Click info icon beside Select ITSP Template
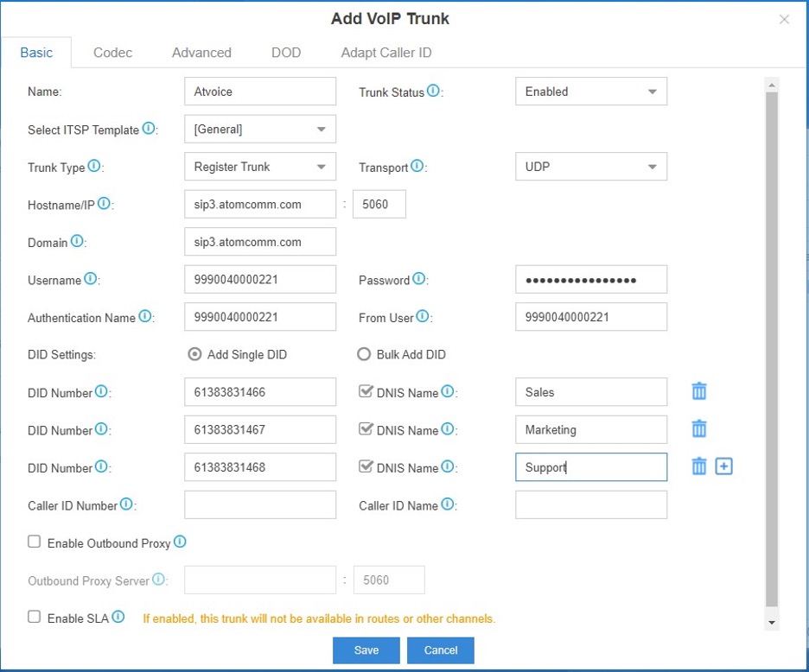Screen dimensions: 809x672 tap(149, 128)
